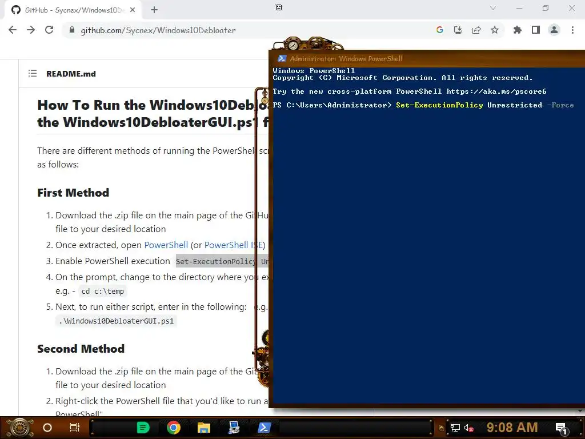Click the 9:08 AM clock
This screenshot has width=585, height=439.
pos(512,428)
